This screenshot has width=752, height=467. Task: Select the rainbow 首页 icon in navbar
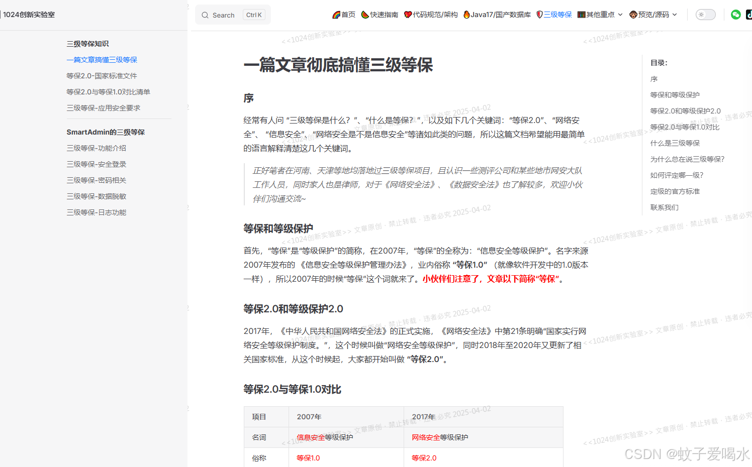[336, 15]
